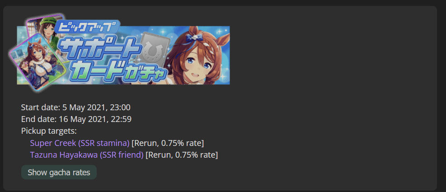Viewport: 446px width, 192px height.
Task: Open the Tazuna Hayakawa (SSR friend) link
Action: tap(87, 155)
